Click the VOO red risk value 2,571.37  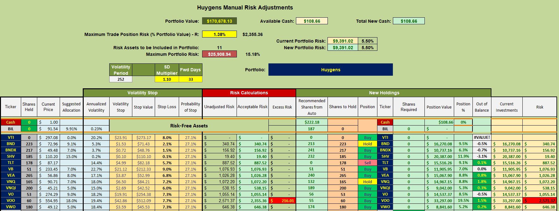[x=540, y=201]
